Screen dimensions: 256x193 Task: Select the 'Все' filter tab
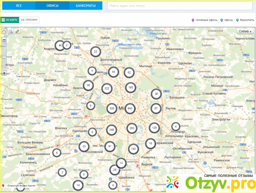(19, 6)
